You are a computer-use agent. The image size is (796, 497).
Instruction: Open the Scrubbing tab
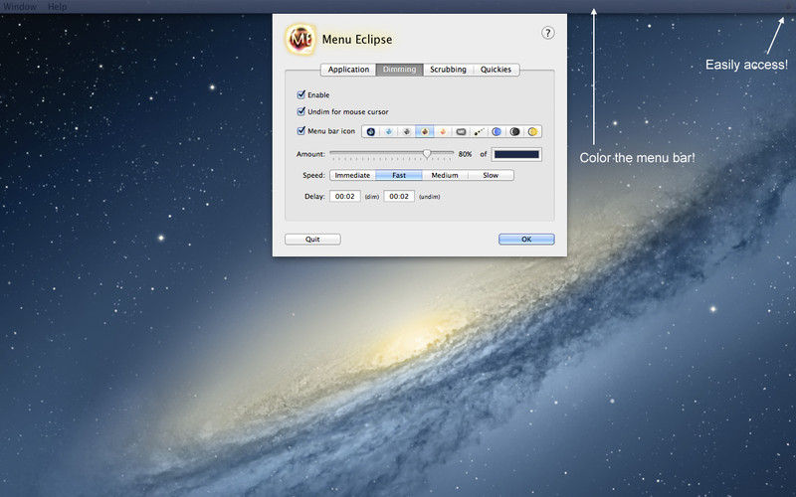pyautogui.click(x=448, y=70)
